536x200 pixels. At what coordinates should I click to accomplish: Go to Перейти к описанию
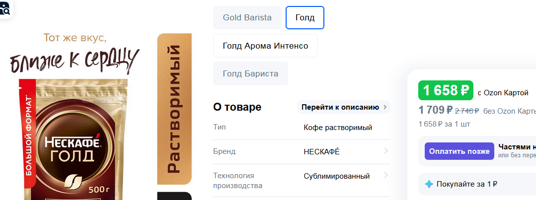click(x=340, y=107)
